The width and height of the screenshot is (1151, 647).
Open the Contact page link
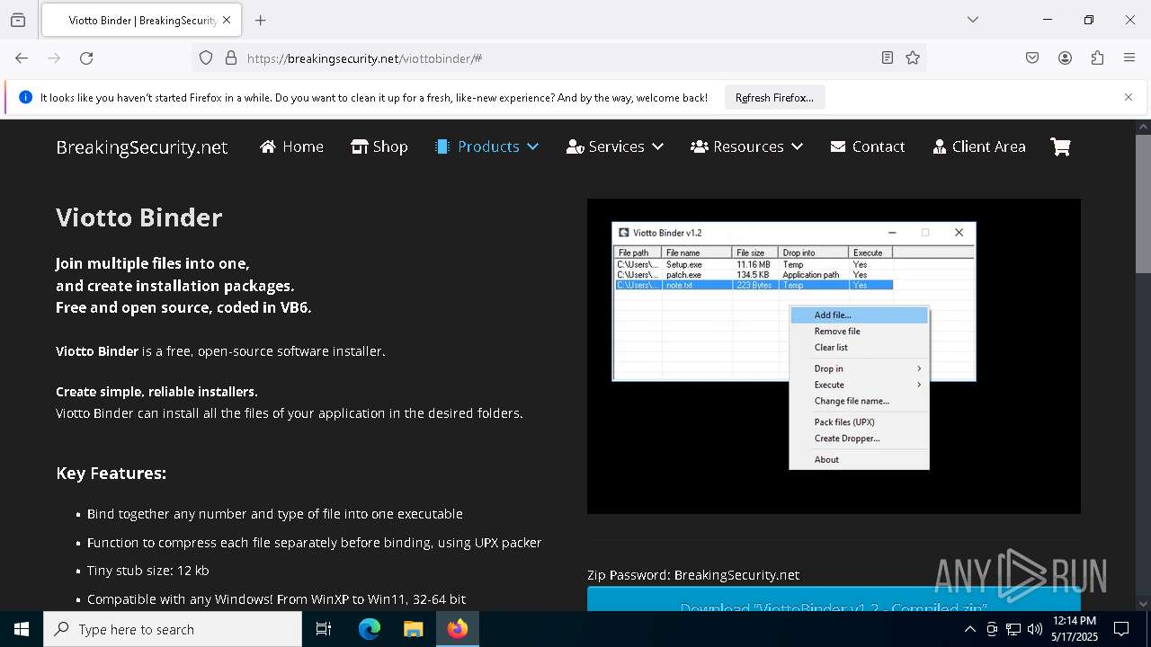click(x=868, y=146)
